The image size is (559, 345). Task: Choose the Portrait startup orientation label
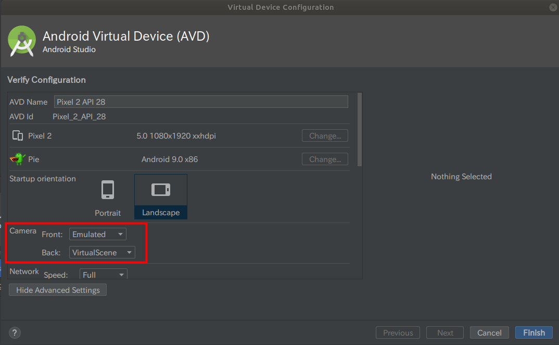tap(108, 213)
